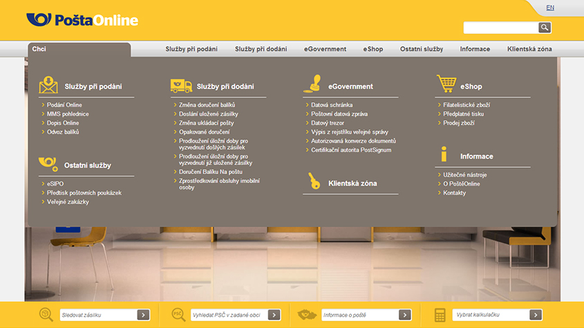The width and height of the screenshot is (584, 328).
Task: Switch language using the EN link
Action: point(549,8)
